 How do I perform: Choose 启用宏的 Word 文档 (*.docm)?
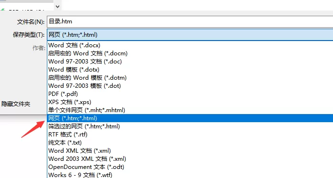click(190, 53)
